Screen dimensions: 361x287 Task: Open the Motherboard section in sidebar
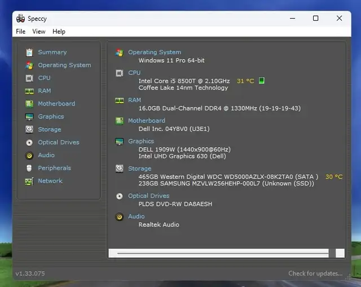pyautogui.click(x=56, y=104)
